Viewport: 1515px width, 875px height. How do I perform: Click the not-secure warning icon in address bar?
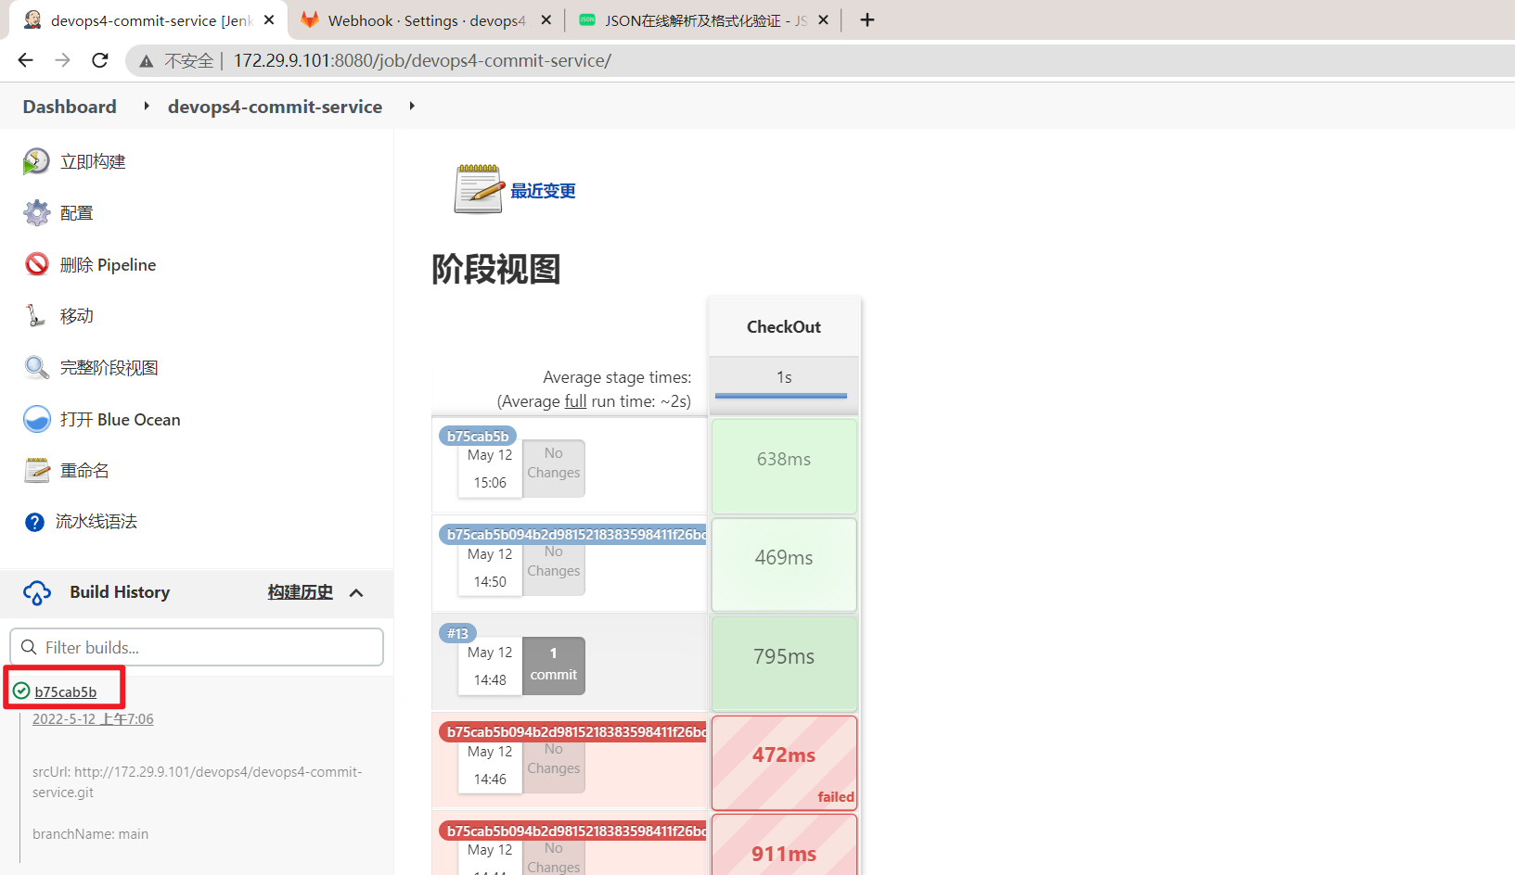[146, 61]
